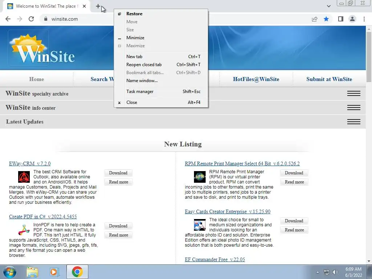Toggle the side panel icon
The image size is (372, 279).
pyautogui.click(x=341, y=19)
